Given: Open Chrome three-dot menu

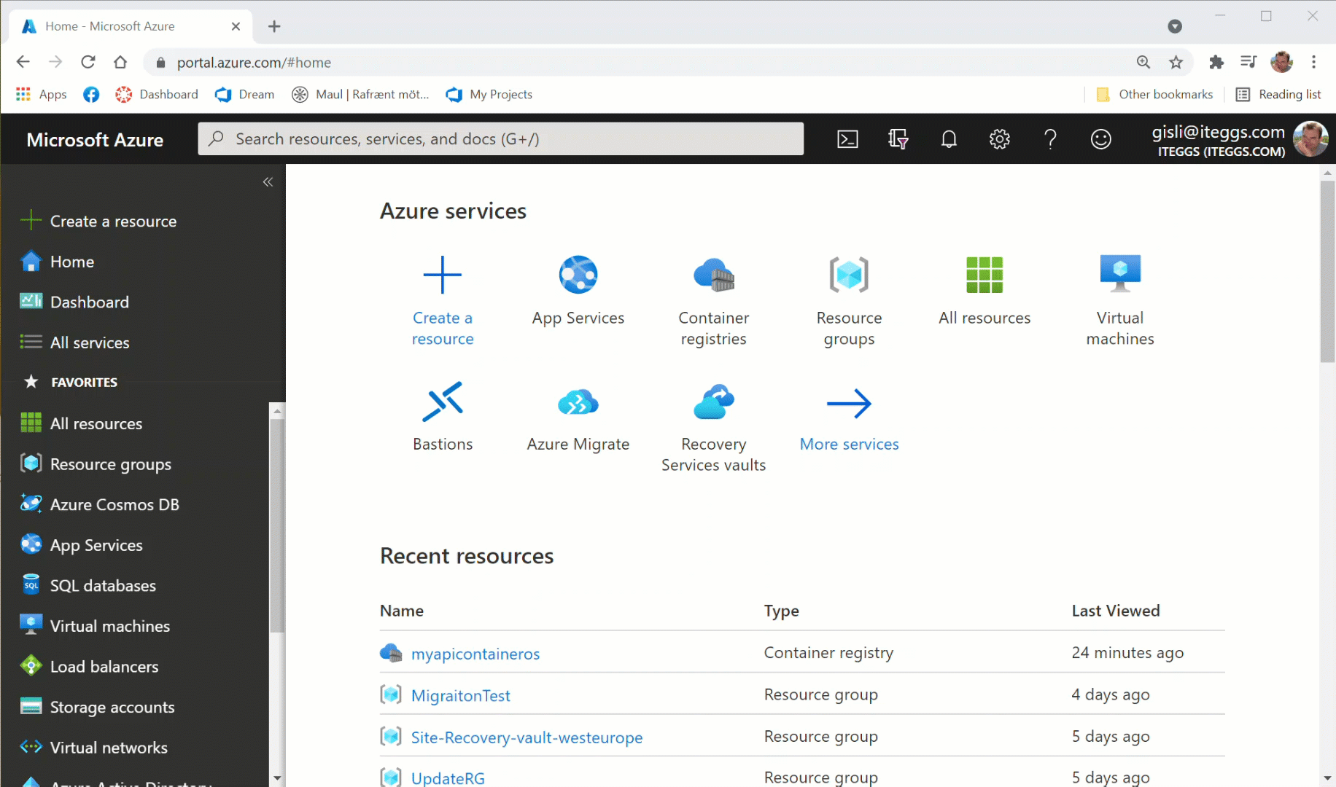Looking at the screenshot, I should [x=1313, y=63].
